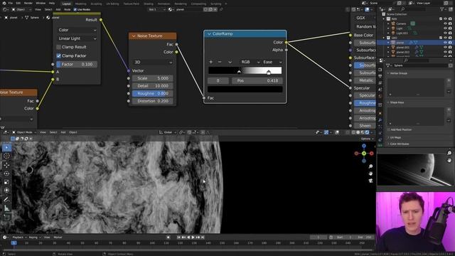Image resolution: width=455 pixels, height=256 pixels.
Task: Open the Render menu
Action: coord(28,3)
